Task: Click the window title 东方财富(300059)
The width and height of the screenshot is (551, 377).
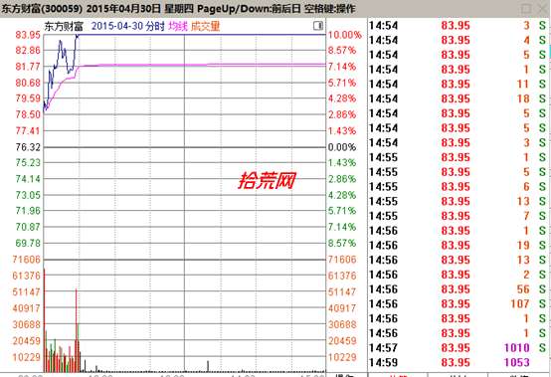Action: pyautogui.click(x=42, y=8)
